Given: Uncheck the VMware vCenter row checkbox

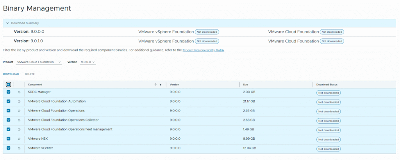Looking at the screenshot, I should (x=9, y=148).
